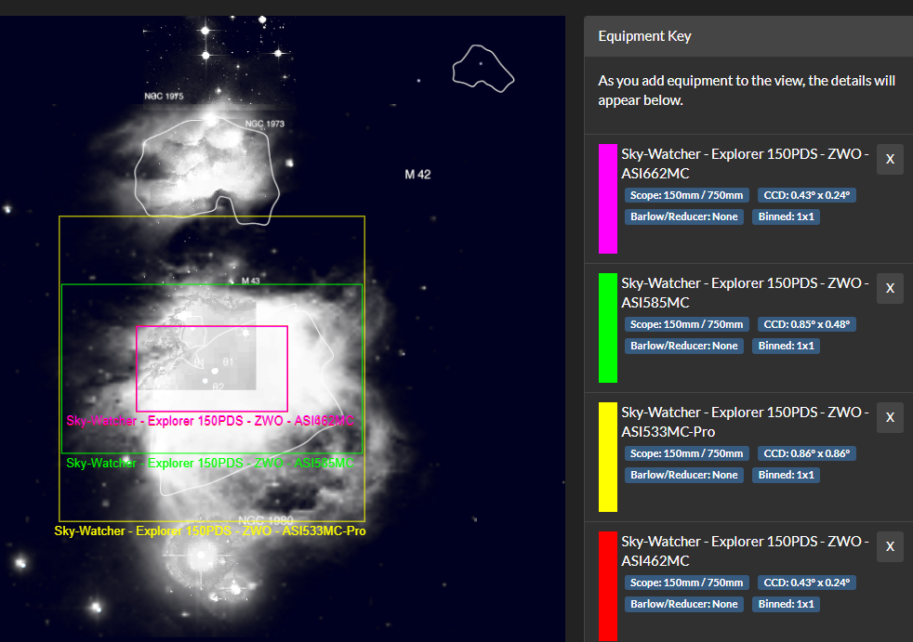Select the ASI662MC equipment title text
The width and height of the screenshot is (913, 642).
point(745,164)
